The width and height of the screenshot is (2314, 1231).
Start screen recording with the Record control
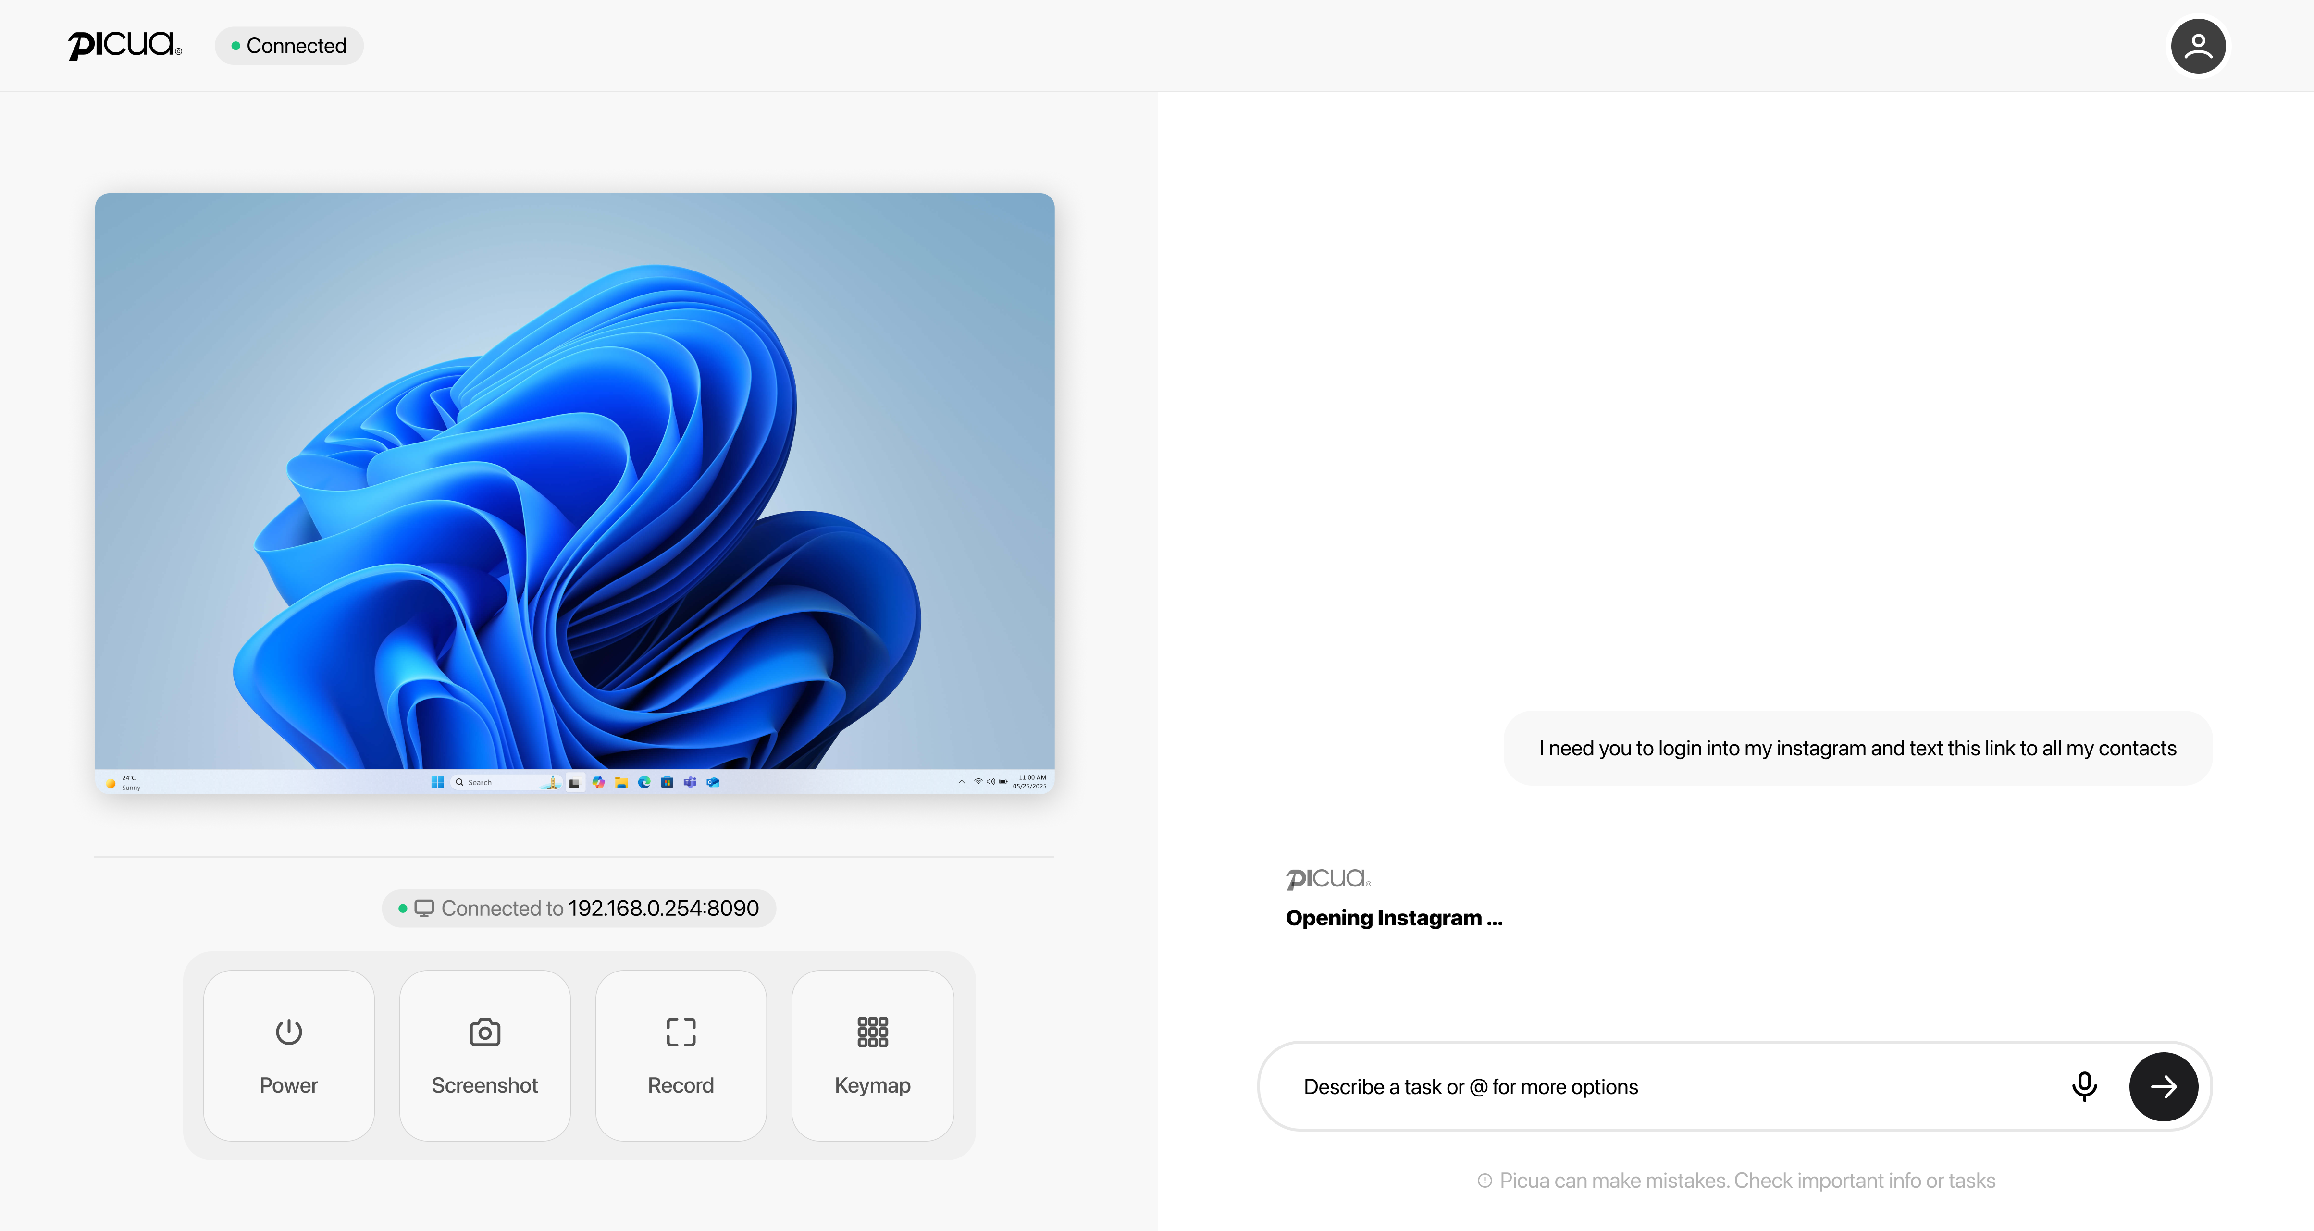[x=680, y=1055]
